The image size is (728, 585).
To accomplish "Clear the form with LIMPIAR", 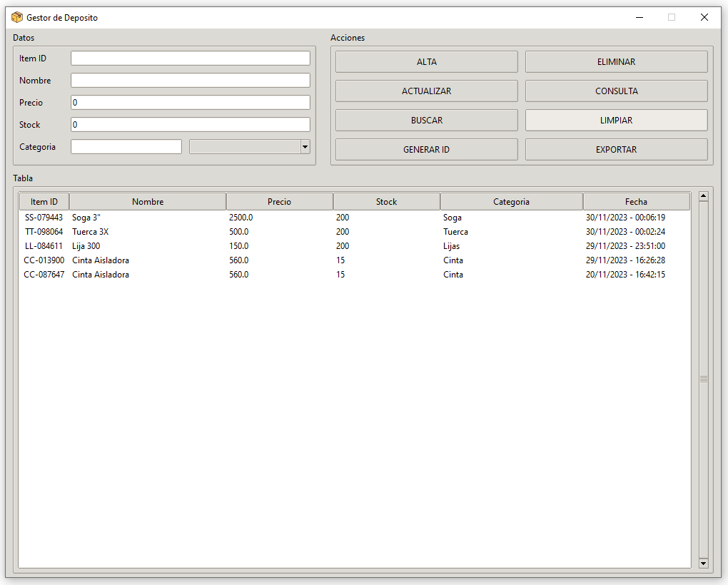I will tap(616, 121).
